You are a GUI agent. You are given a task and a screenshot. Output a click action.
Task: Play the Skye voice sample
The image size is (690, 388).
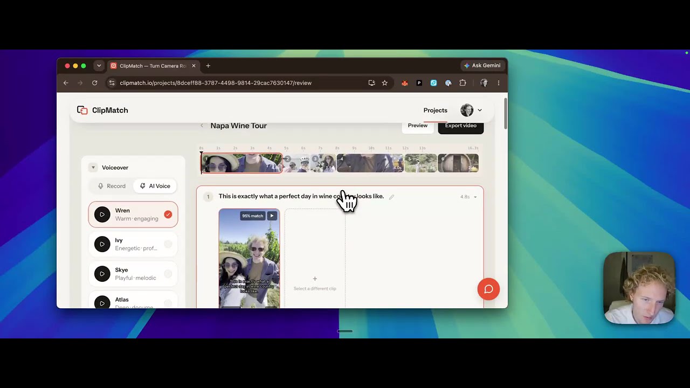pos(102,274)
